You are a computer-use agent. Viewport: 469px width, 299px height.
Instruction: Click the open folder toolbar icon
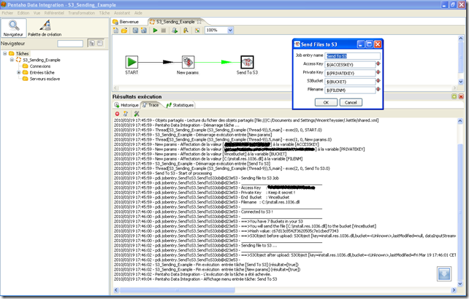[x=124, y=30]
